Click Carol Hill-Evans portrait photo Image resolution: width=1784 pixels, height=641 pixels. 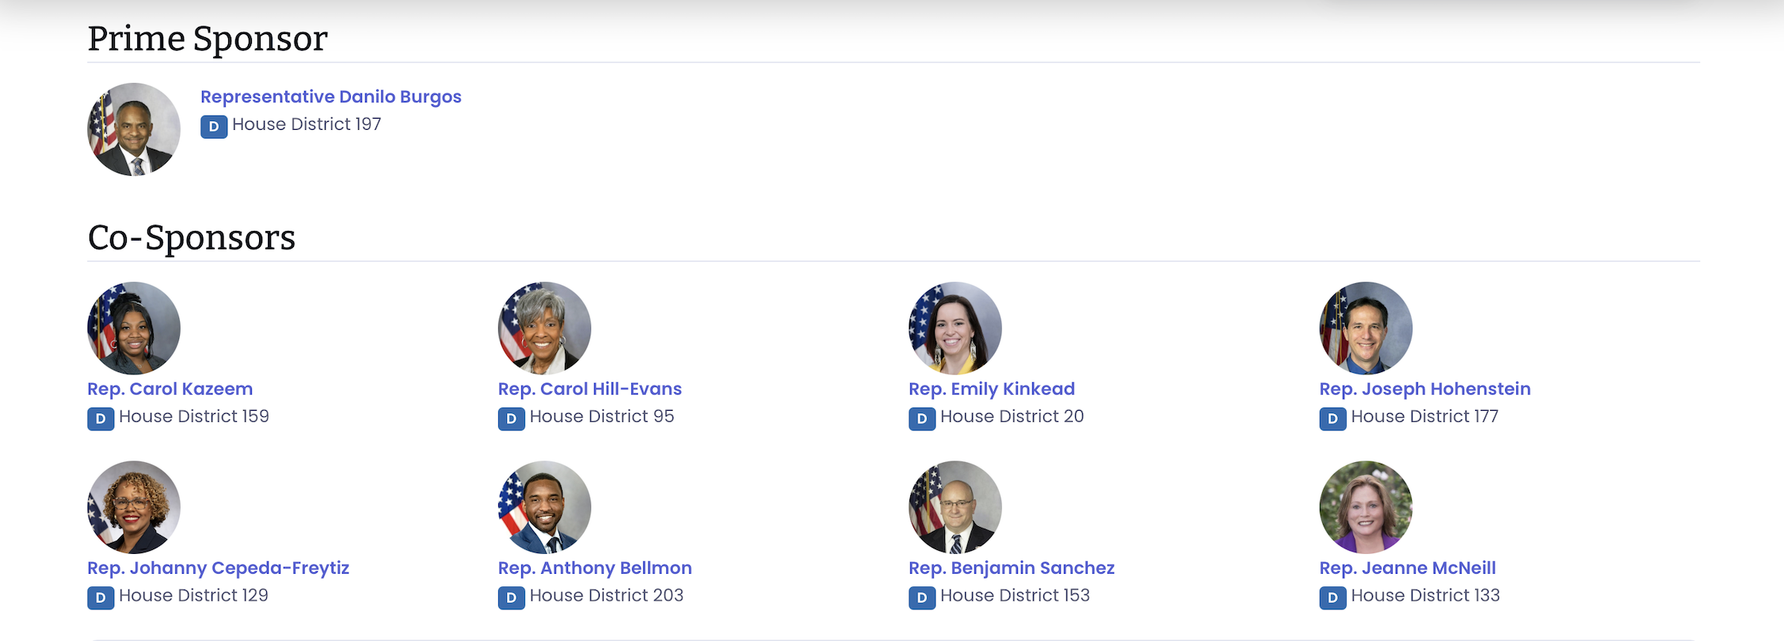[x=544, y=328]
